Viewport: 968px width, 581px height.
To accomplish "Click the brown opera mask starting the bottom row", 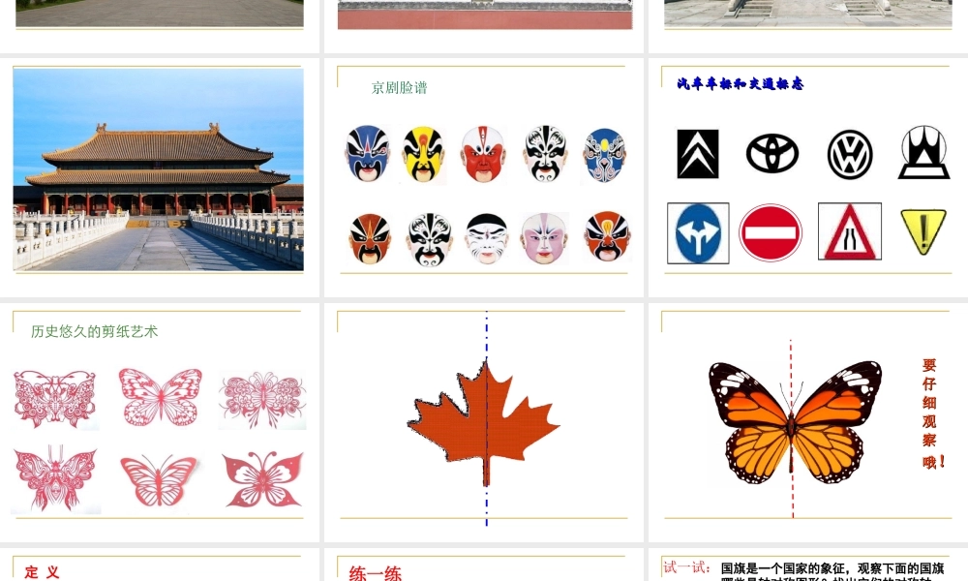I will [x=370, y=239].
